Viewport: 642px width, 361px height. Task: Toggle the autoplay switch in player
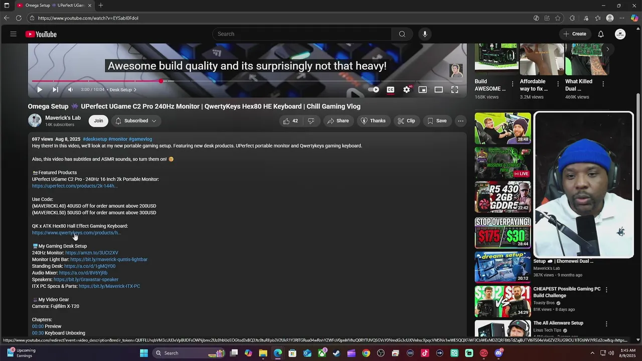(374, 90)
